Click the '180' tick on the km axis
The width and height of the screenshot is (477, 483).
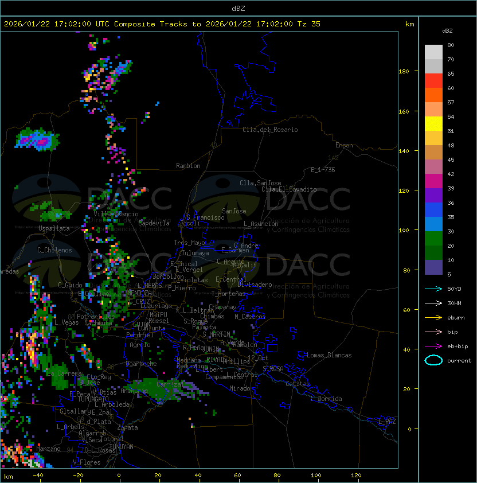(x=404, y=72)
